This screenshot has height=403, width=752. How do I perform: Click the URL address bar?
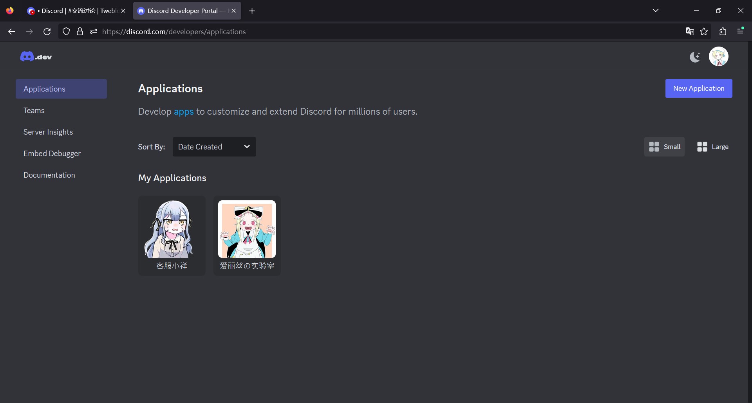coord(352,32)
